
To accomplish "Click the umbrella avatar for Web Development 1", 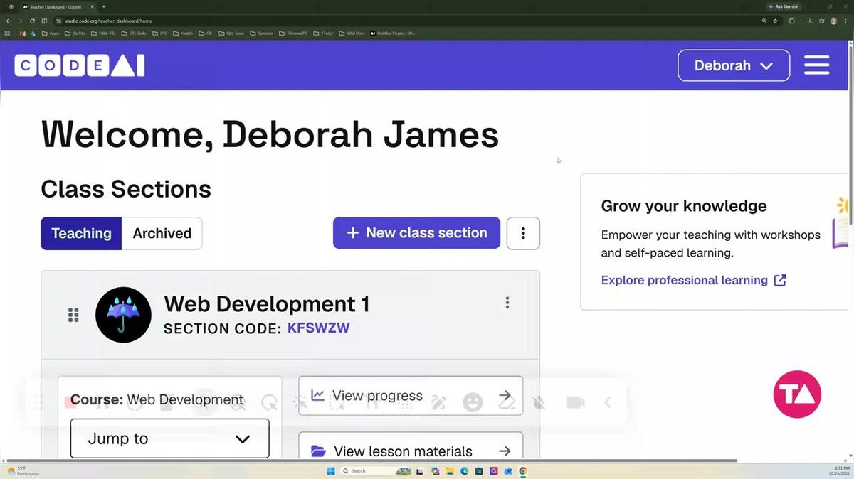I will [x=123, y=315].
